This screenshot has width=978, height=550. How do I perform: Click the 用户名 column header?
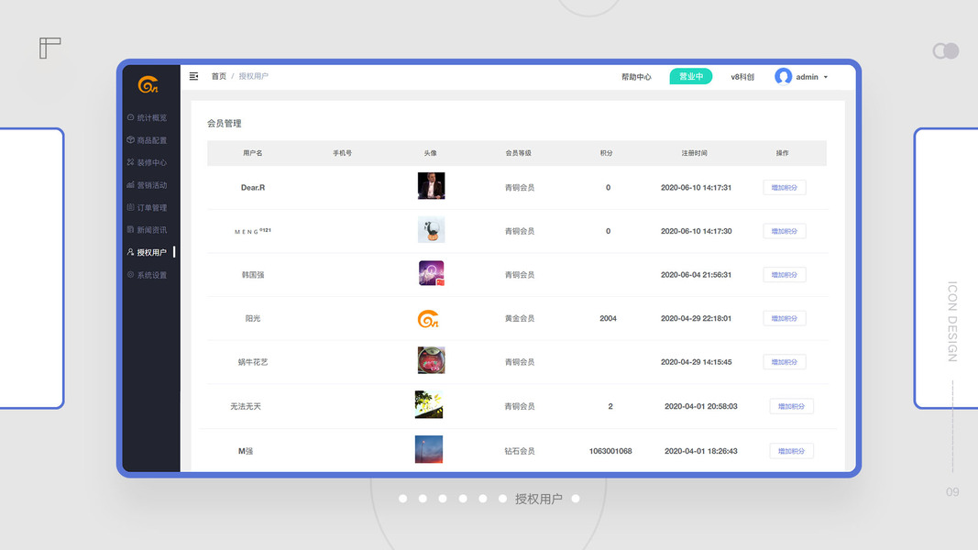pyautogui.click(x=253, y=153)
